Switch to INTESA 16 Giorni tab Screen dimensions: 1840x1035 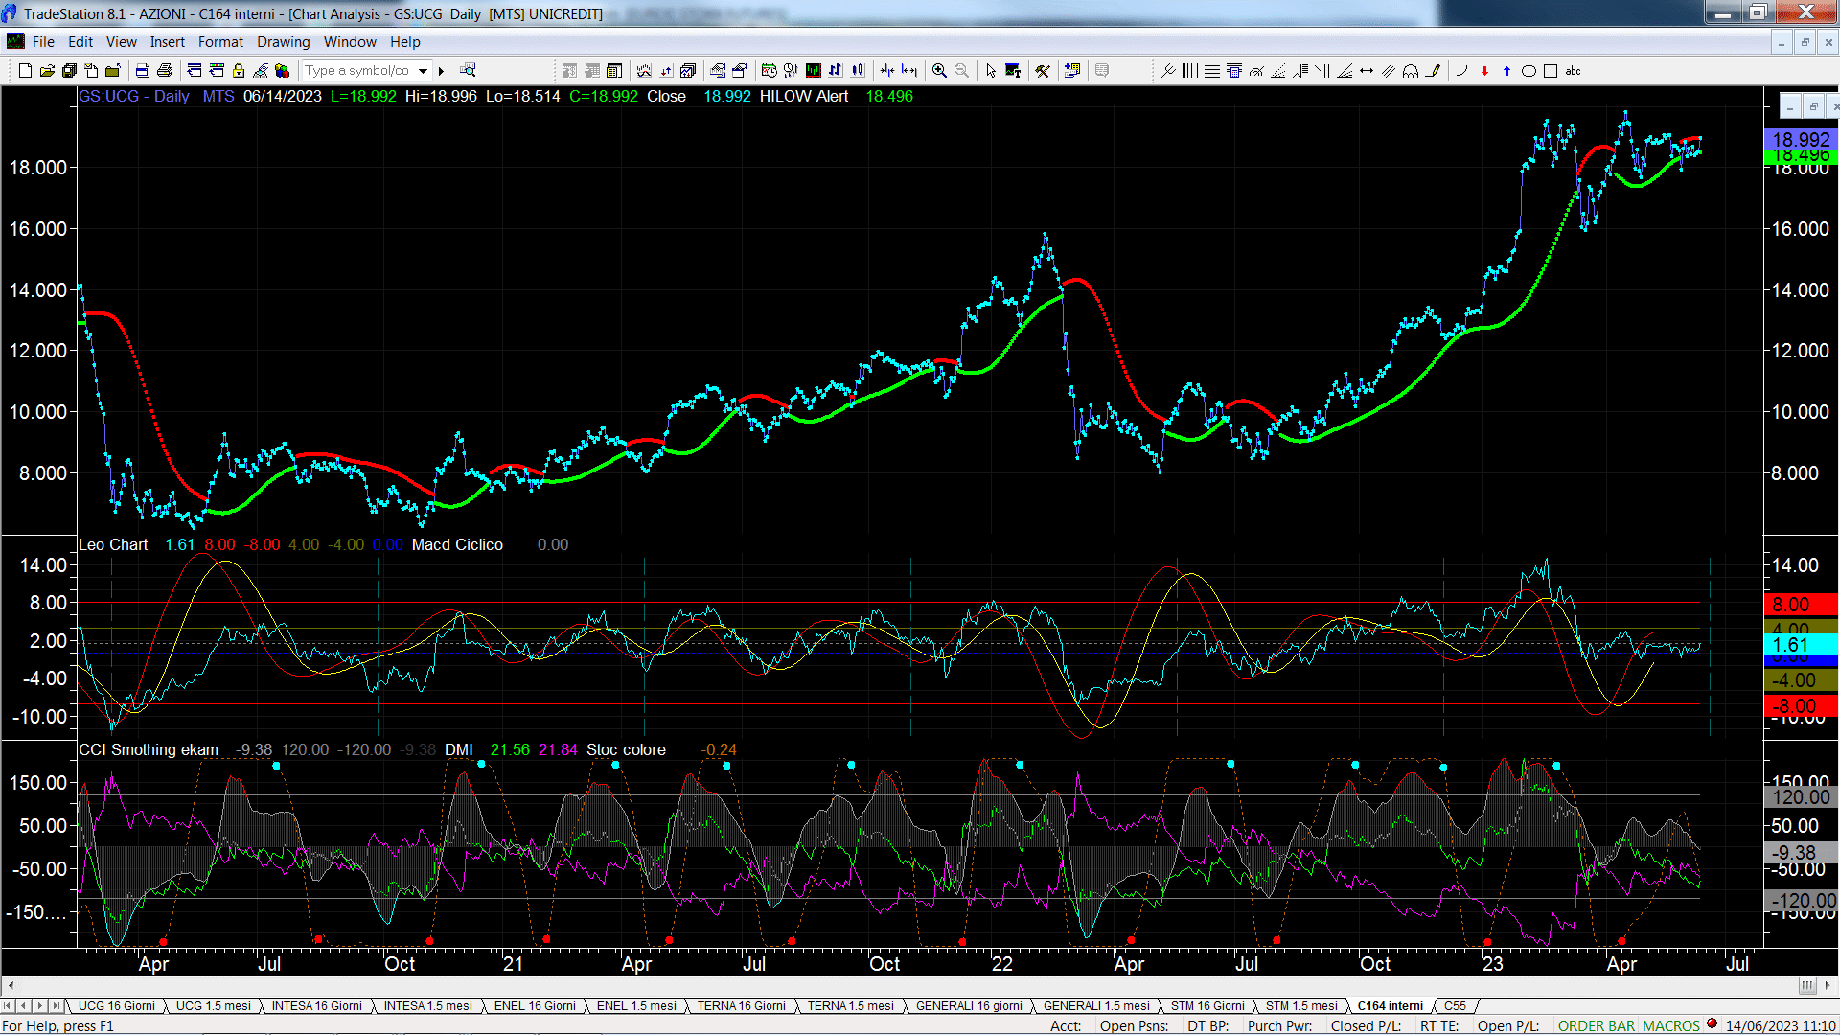[317, 1006]
